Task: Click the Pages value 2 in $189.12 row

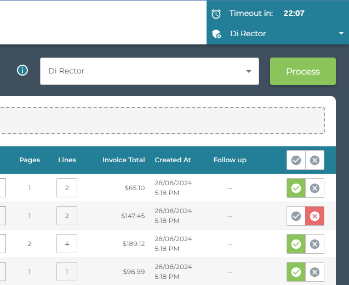Action: point(30,244)
